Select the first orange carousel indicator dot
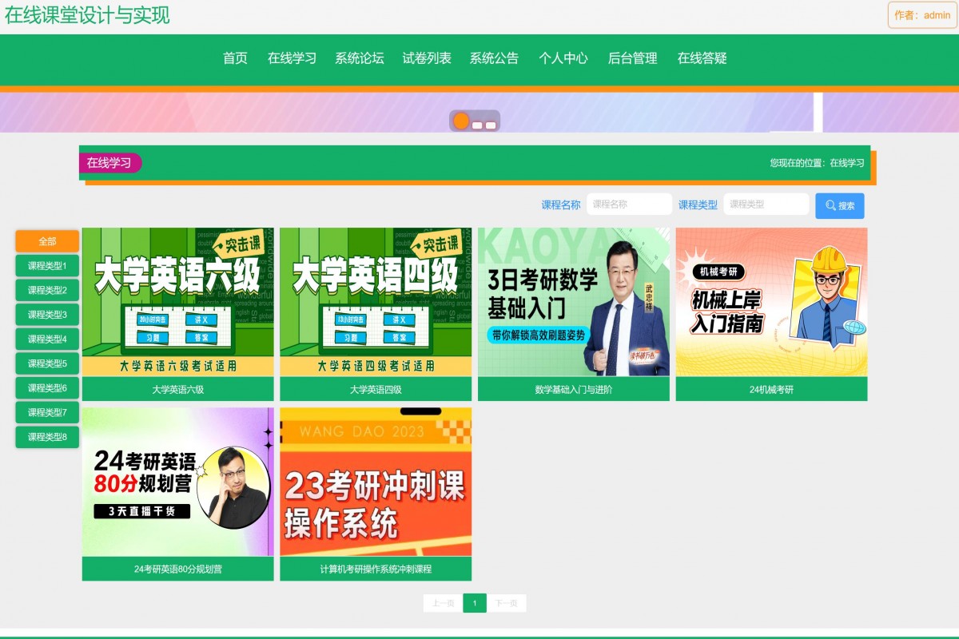 tap(461, 121)
